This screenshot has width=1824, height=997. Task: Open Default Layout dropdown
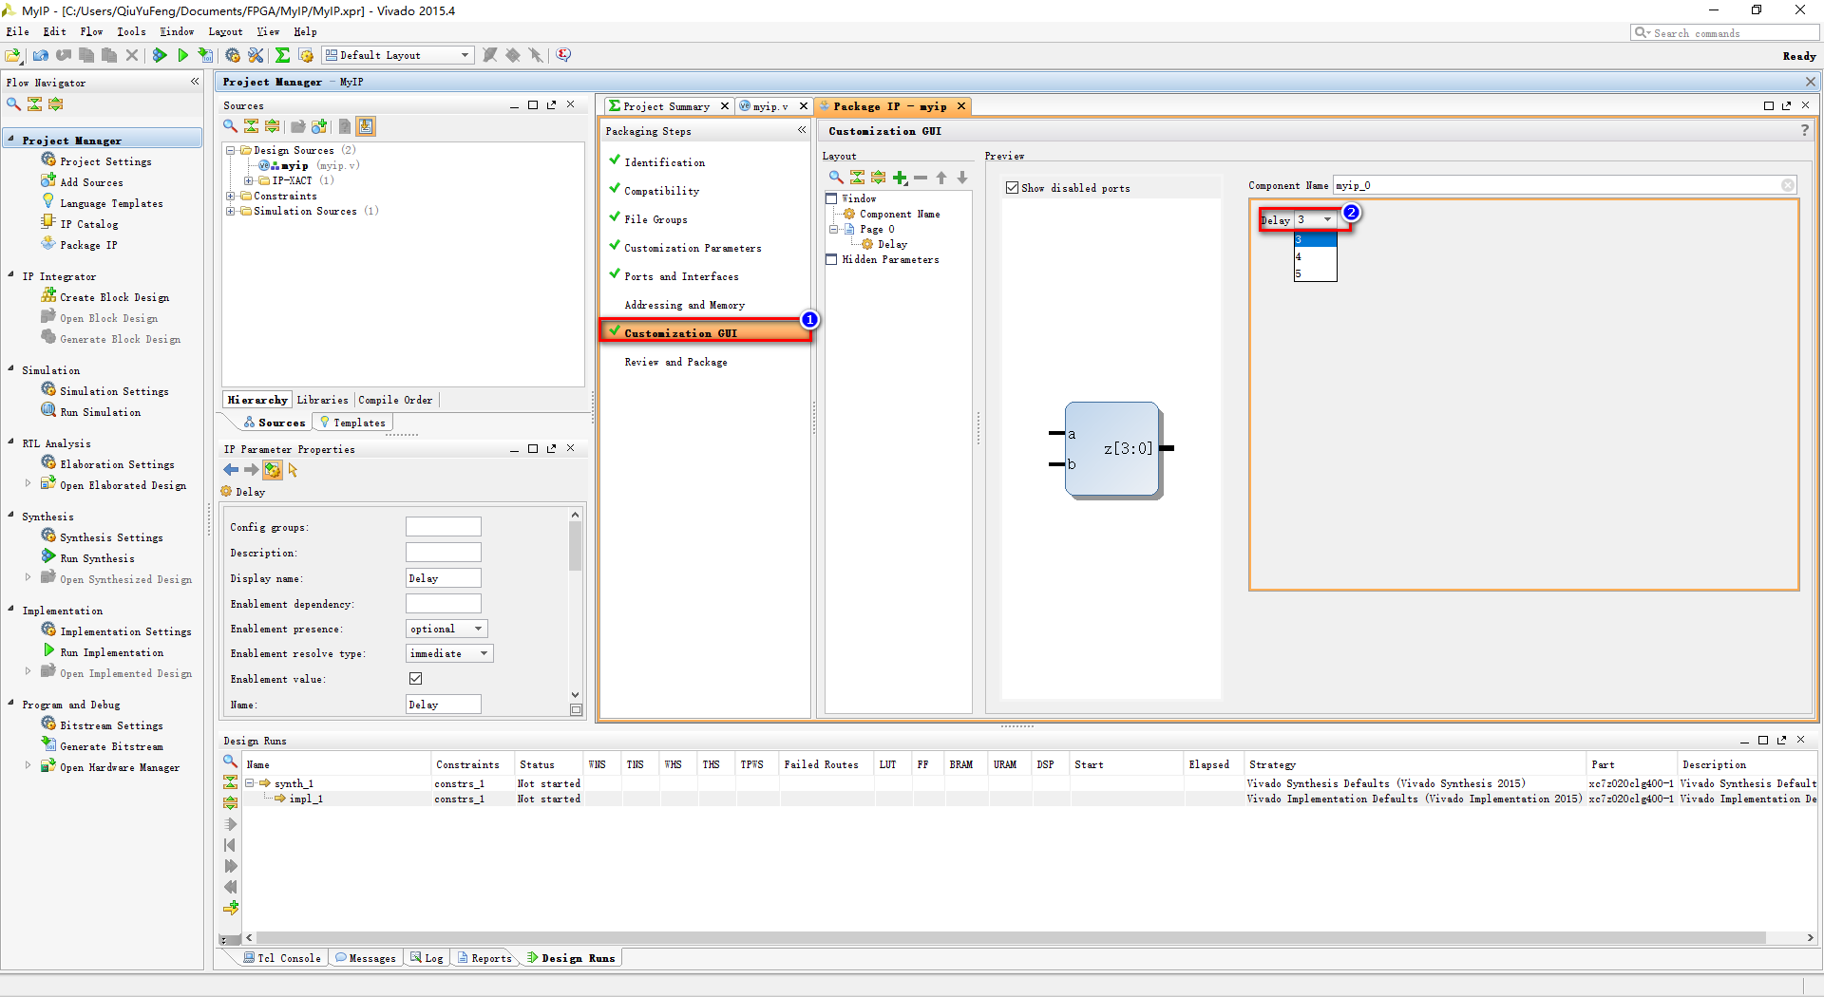click(x=398, y=55)
